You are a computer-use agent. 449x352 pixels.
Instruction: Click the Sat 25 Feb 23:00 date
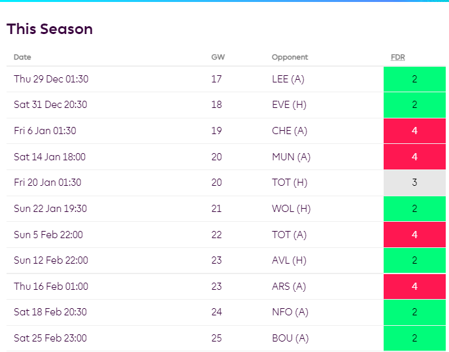pyautogui.click(x=50, y=338)
